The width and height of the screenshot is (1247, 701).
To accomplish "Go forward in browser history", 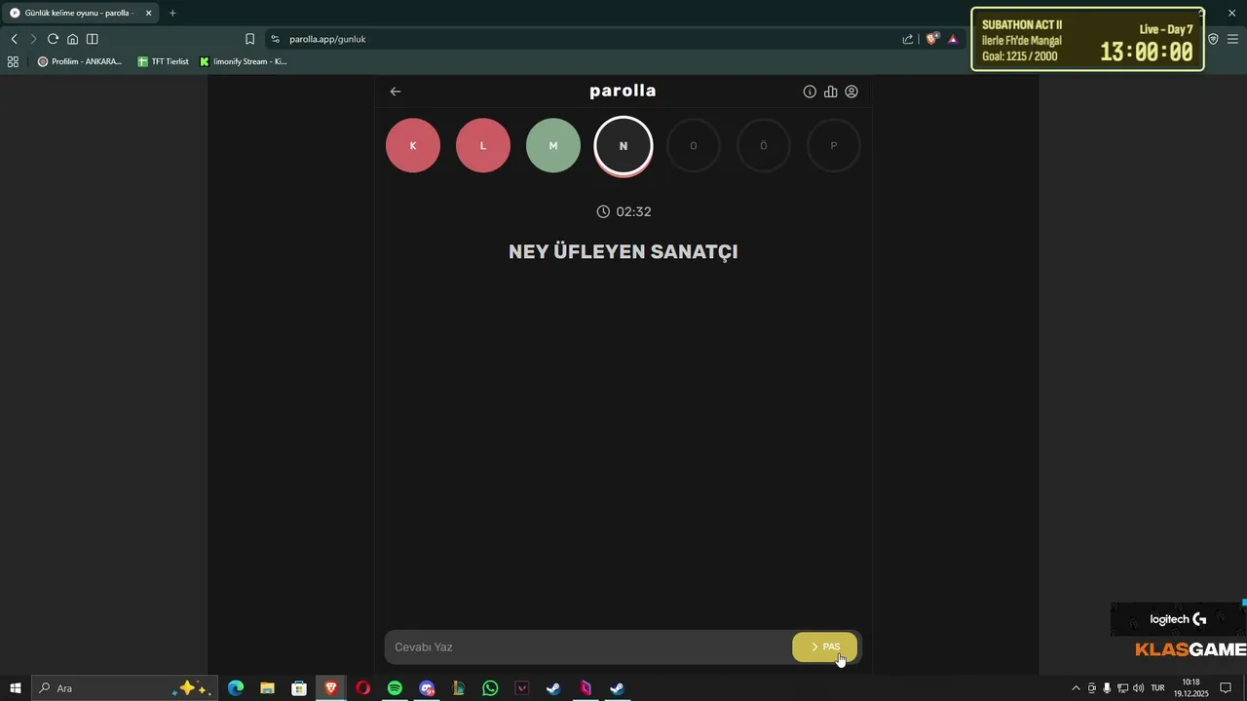I will pyautogui.click(x=33, y=39).
